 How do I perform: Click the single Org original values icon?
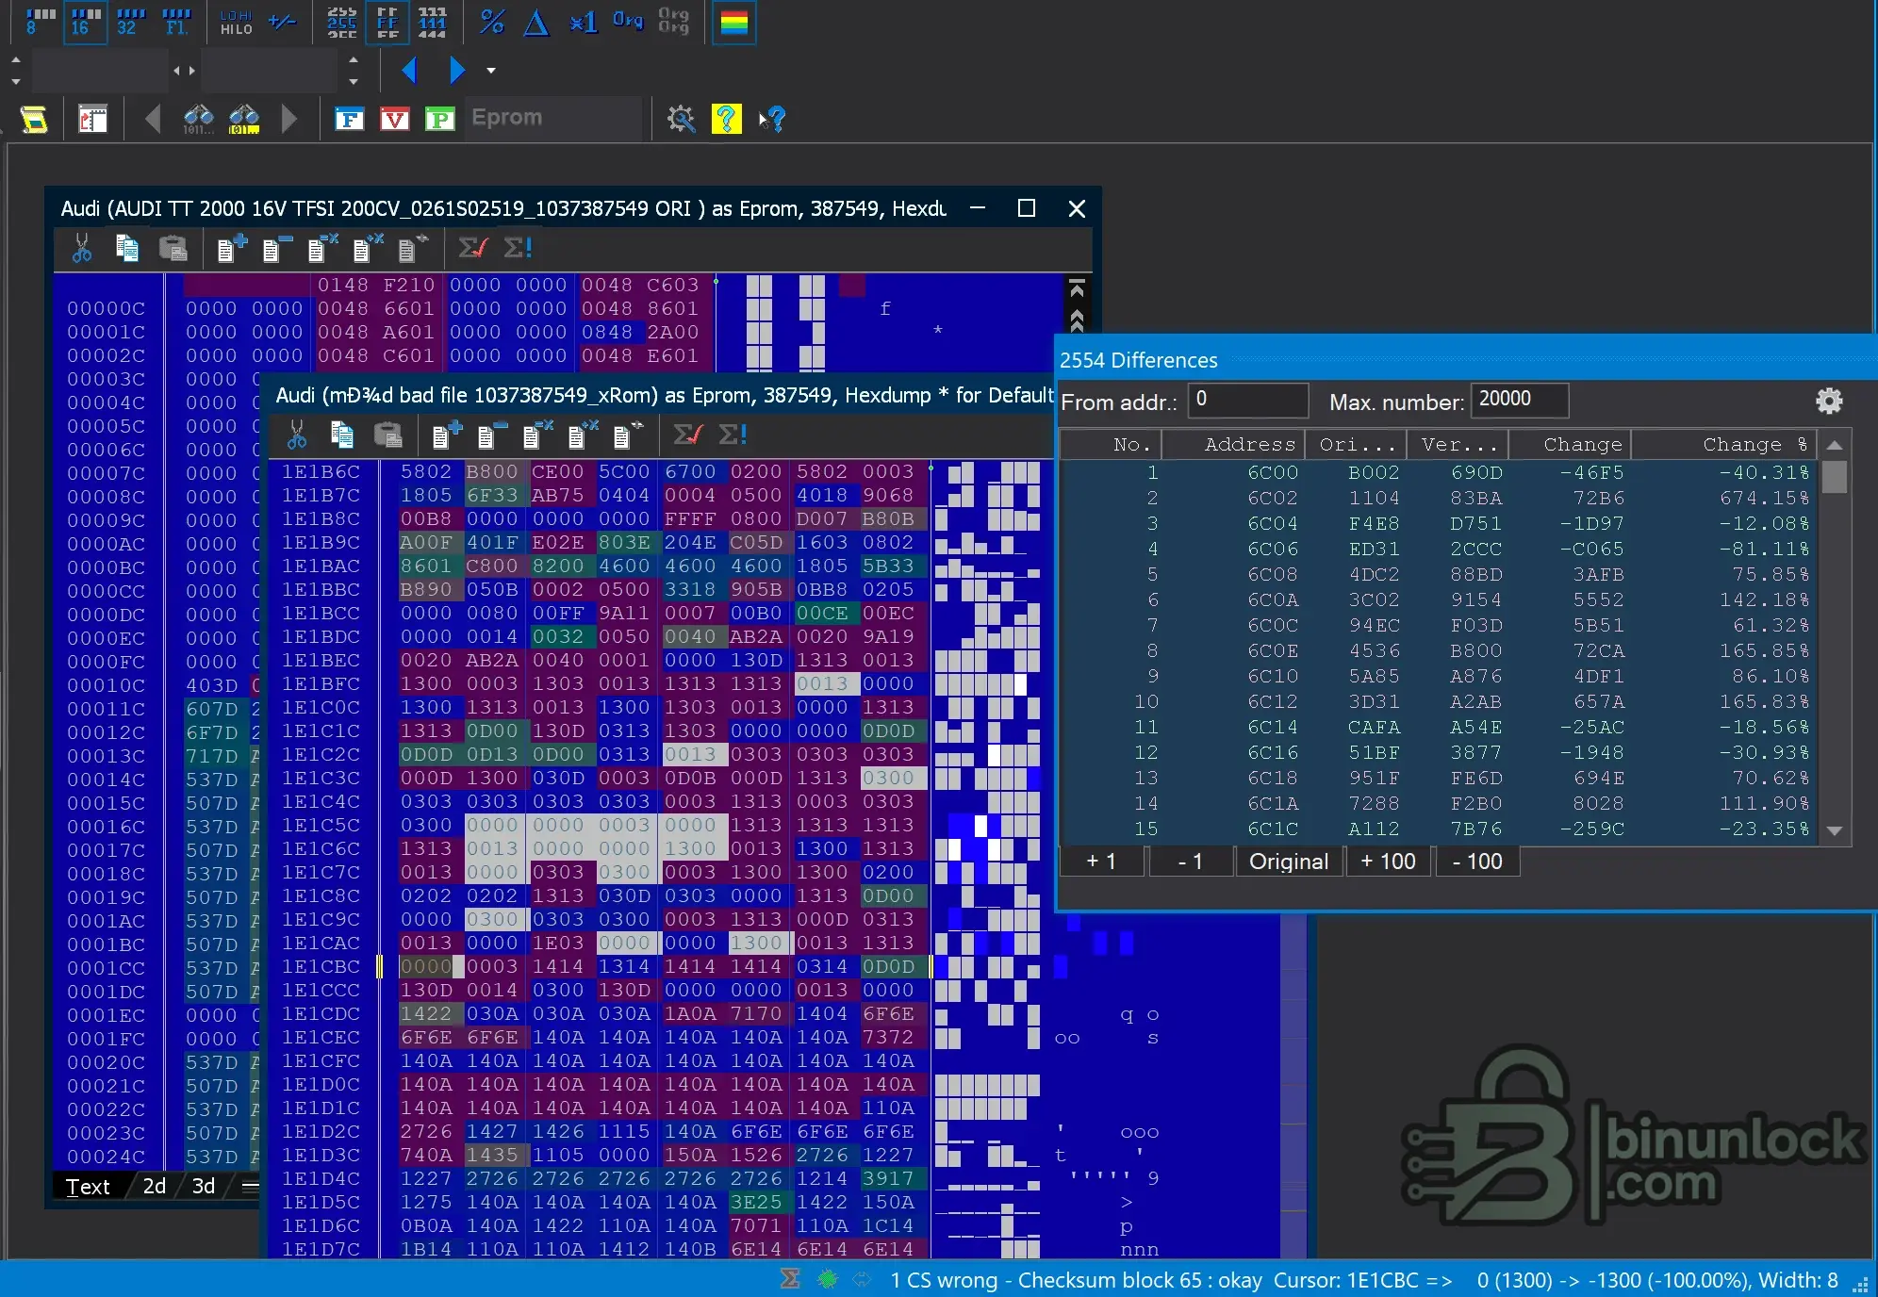click(628, 21)
